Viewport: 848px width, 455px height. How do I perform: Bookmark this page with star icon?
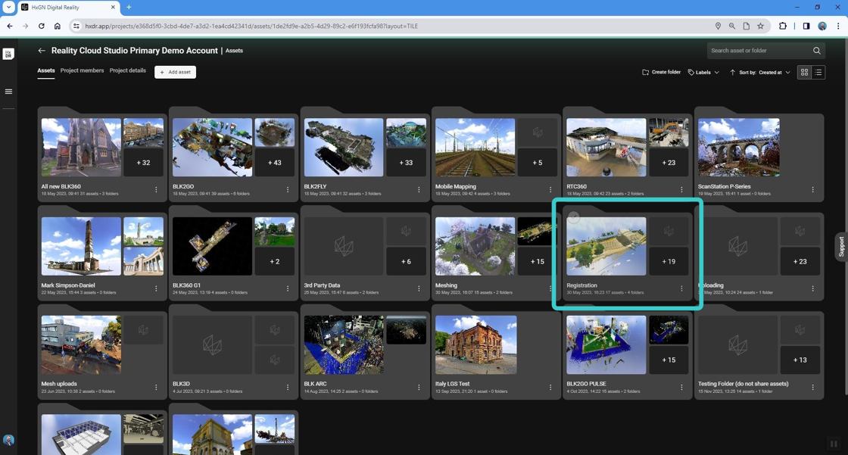click(760, 26)
